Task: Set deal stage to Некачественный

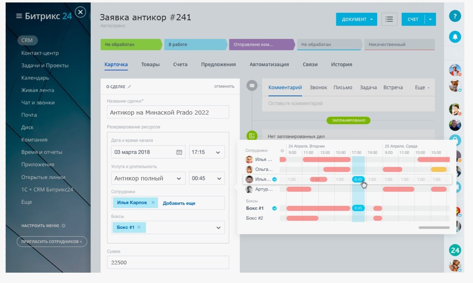Action: [x=399, y=44]
